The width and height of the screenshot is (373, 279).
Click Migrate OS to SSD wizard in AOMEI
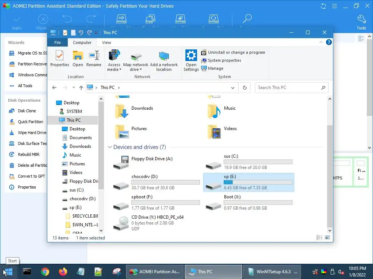tap(28, 53)
